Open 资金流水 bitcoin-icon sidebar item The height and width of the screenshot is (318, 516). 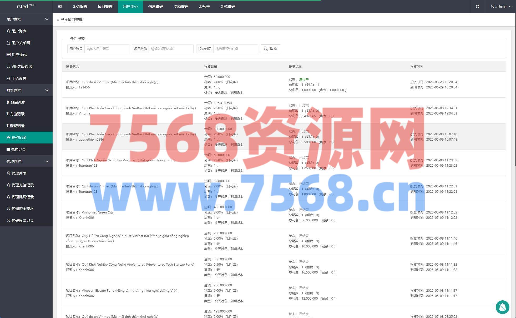click(18, 102)
